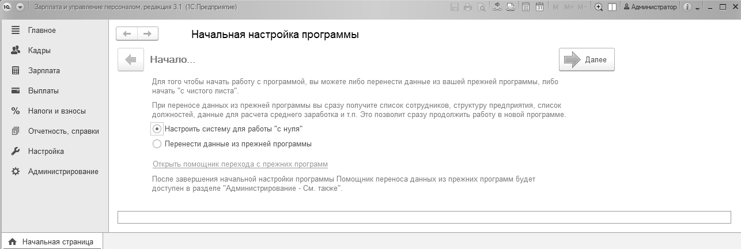Screen dimensions: 741x249
Task: Click the Начальная настройка программы heading
Action: coord(275,35)
